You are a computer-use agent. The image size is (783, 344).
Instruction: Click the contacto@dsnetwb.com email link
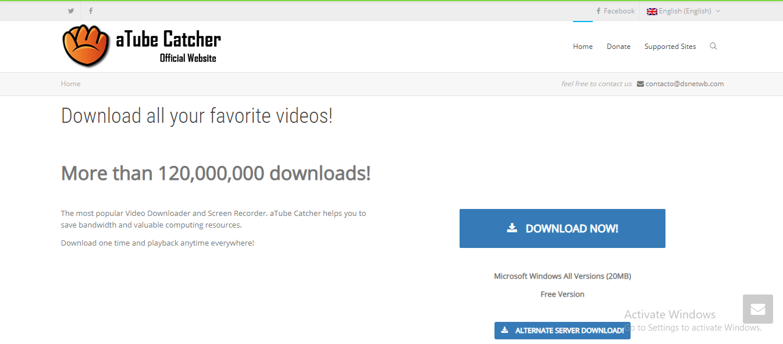click(x=685, y=84)
